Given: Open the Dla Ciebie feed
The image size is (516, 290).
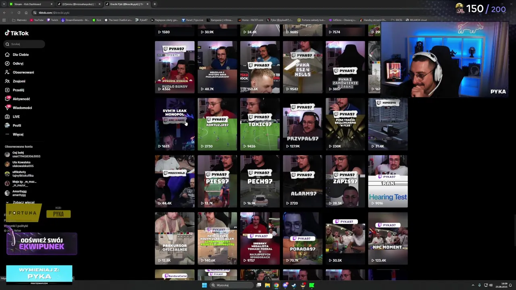Looking at the screenshot, I should click(x=21, y=54).
